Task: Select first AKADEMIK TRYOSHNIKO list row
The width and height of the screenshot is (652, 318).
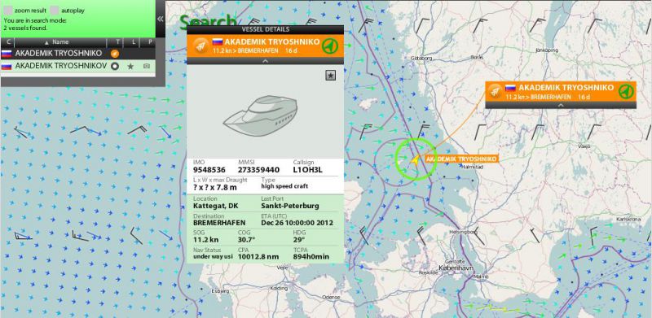Action: point(77,54)
